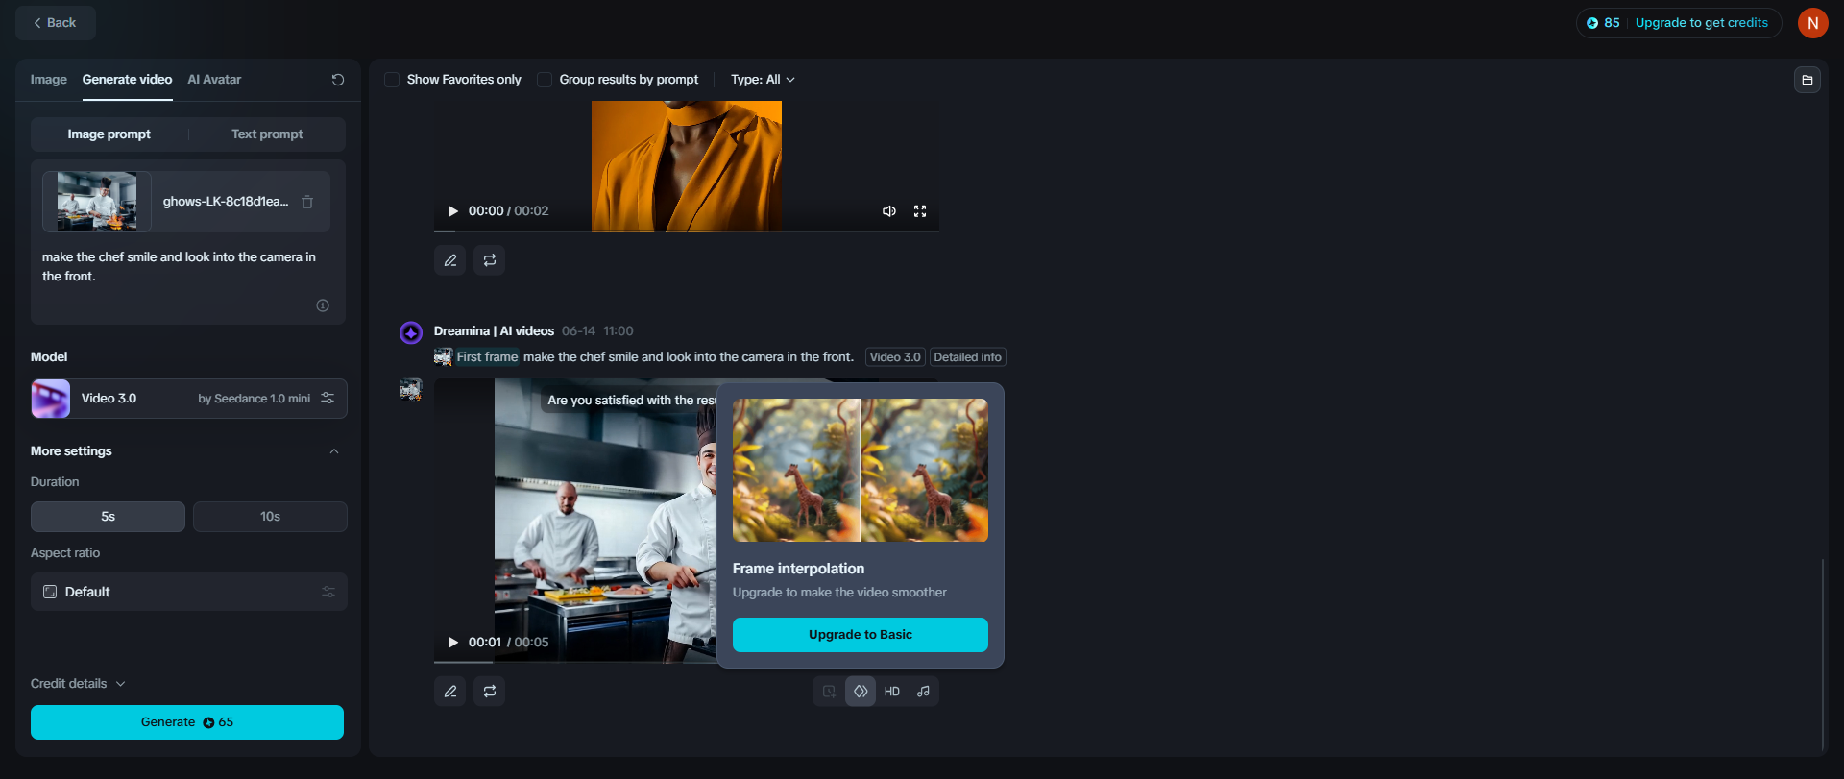Click the uploaded chef reference image thumbnail
Screen dimensions: 1844x779
pos(97,202)
